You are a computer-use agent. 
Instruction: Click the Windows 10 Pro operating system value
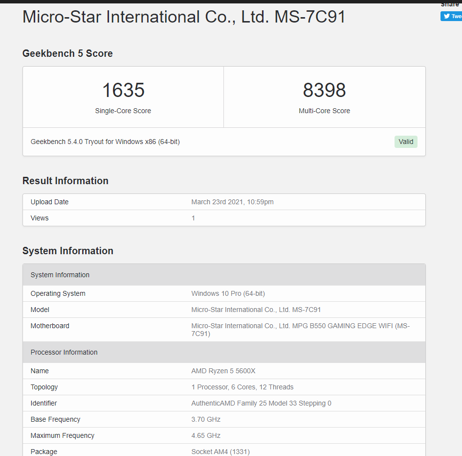point(228,293)
